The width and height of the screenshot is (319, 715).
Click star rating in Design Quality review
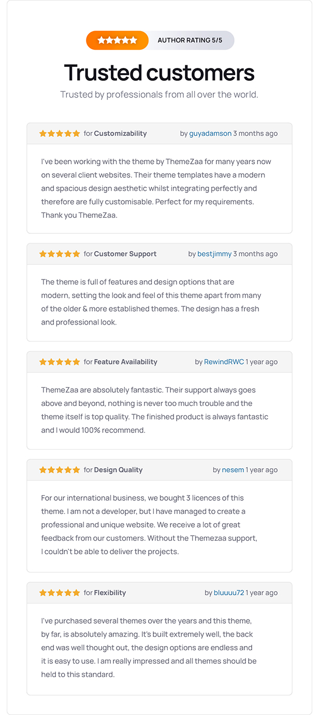60,470
